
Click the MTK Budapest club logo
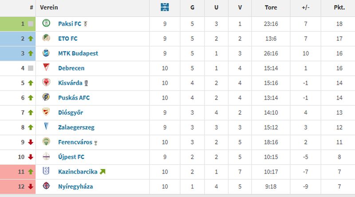point(45,54)
